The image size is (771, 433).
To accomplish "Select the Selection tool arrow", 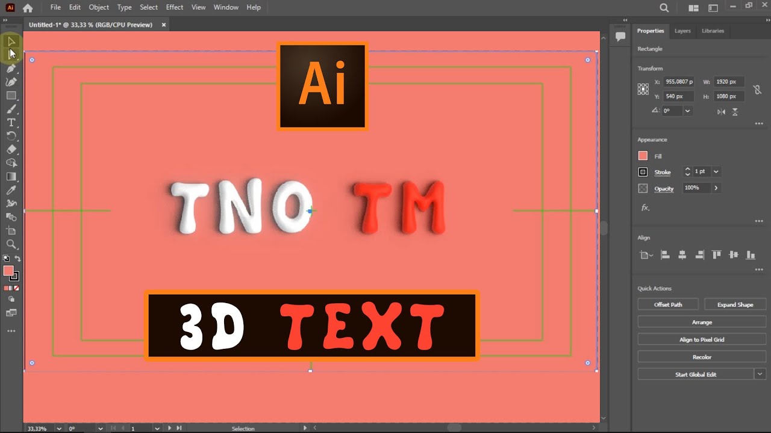I will coord(11,41).
